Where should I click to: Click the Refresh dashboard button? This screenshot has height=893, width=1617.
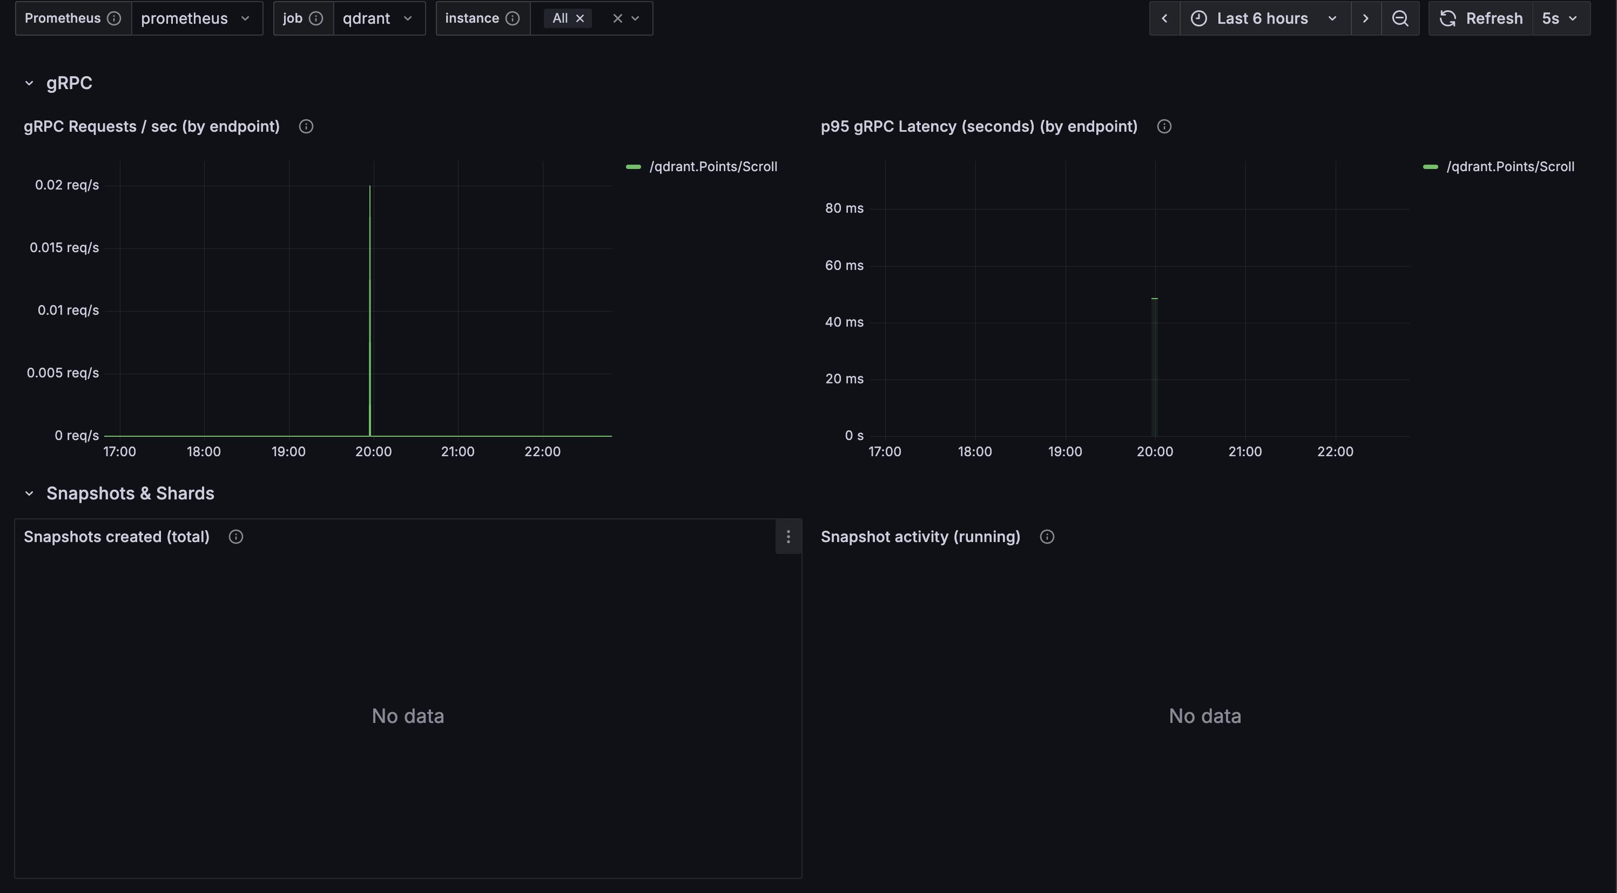(1481, 18)
